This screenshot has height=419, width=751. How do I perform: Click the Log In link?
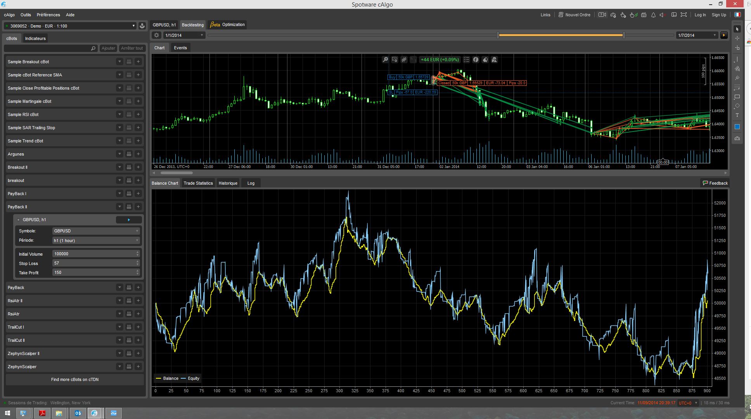[700, 15]
